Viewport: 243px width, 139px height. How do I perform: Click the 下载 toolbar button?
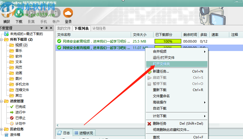(x=19, y=15)
